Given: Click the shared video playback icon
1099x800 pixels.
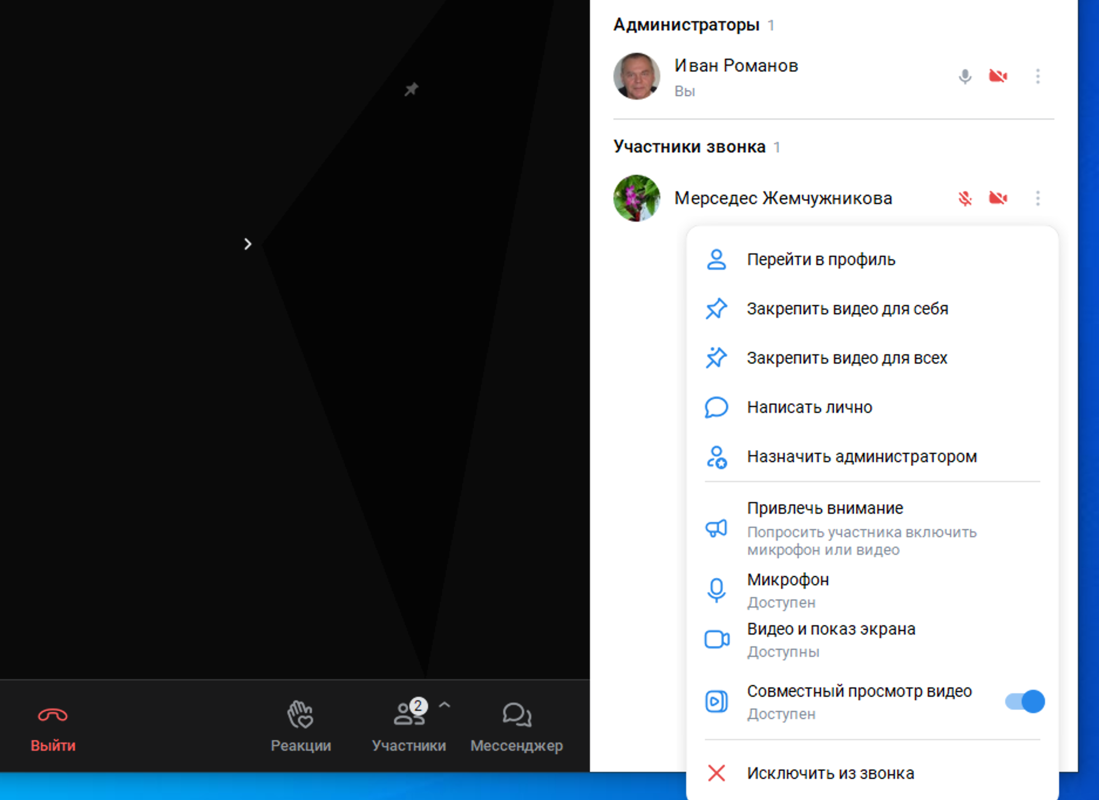Looking at the screenshot, I should 716,701.
